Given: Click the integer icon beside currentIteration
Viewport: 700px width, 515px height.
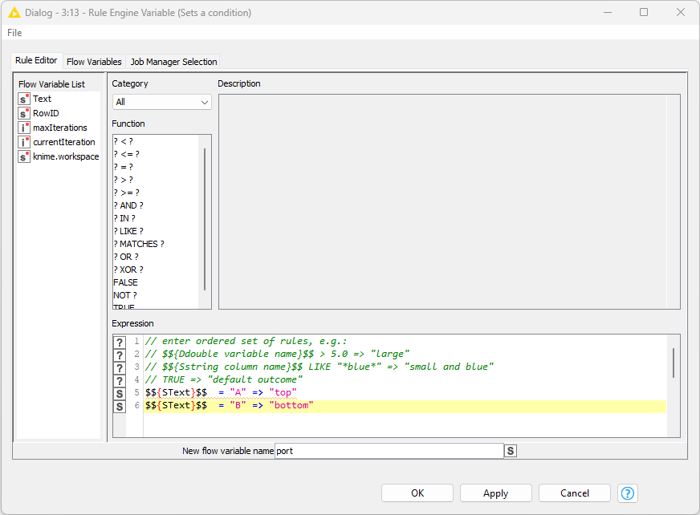Looking at the screenshot, I should point(23,142).
